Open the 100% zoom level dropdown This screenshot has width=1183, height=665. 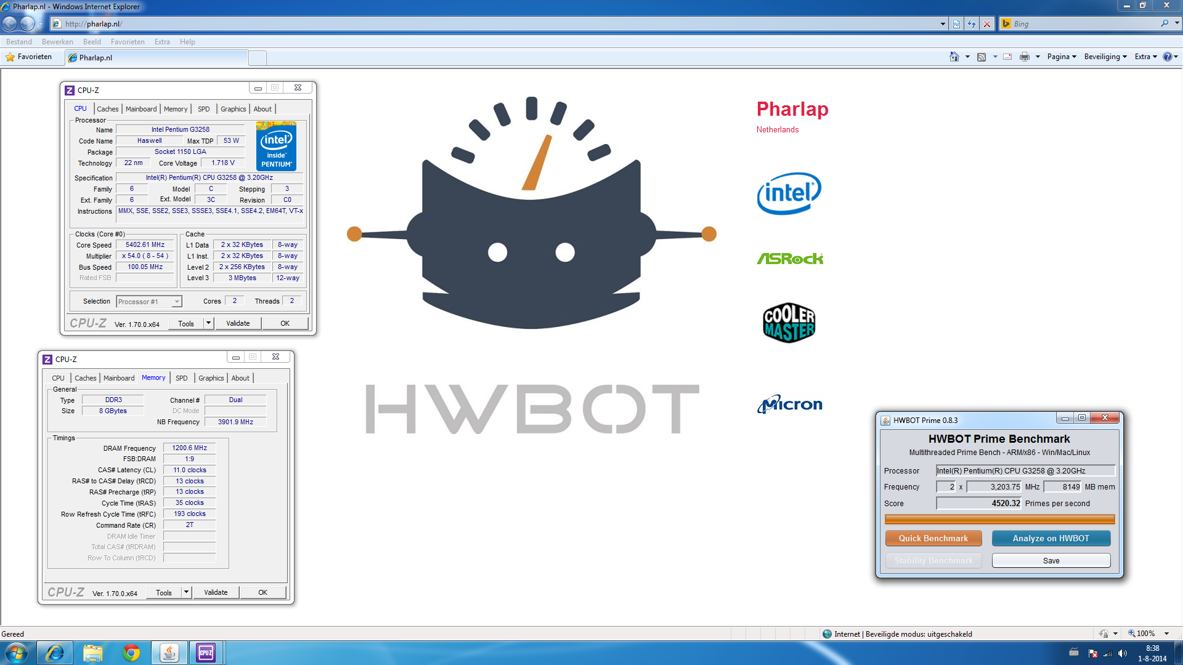(1166, 634)
